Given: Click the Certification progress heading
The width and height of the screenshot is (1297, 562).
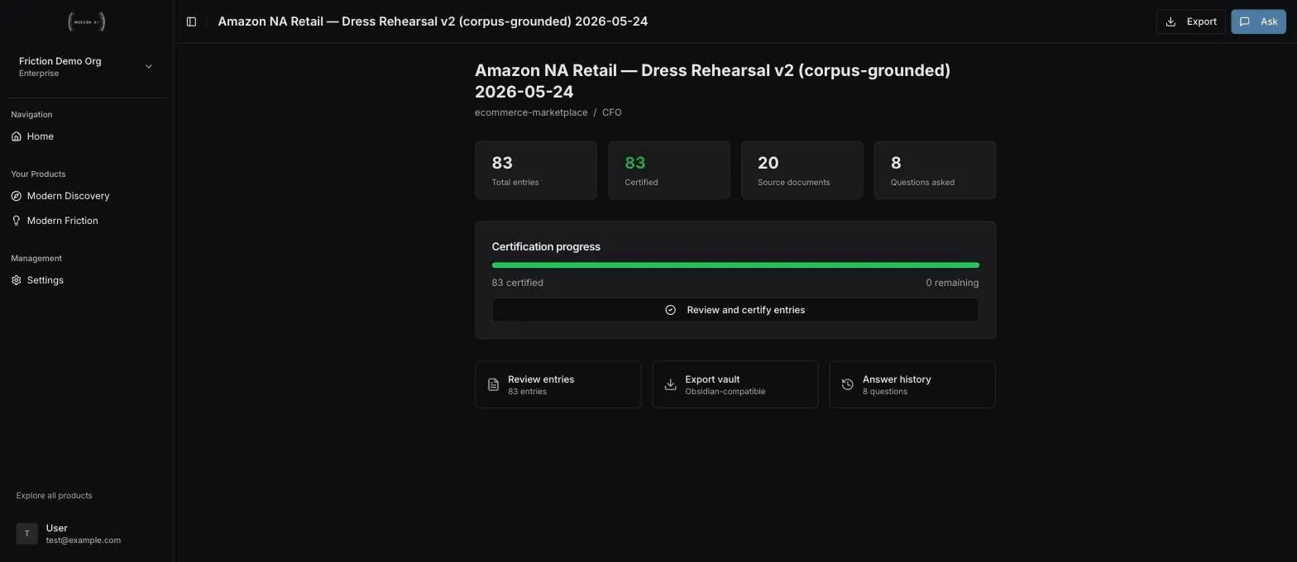Looking at the screenshot, I should tap(546, 247).
